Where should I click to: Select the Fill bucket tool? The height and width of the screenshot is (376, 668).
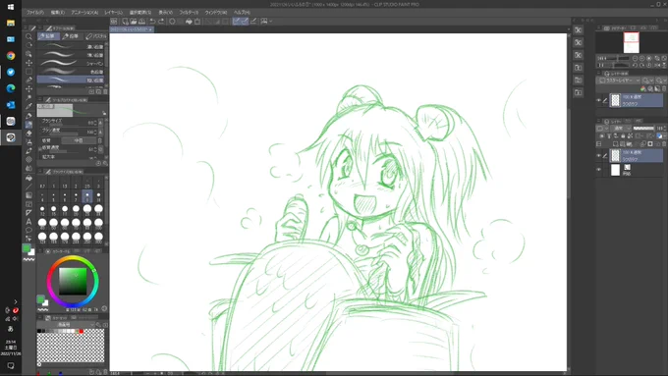click(28, 178)
